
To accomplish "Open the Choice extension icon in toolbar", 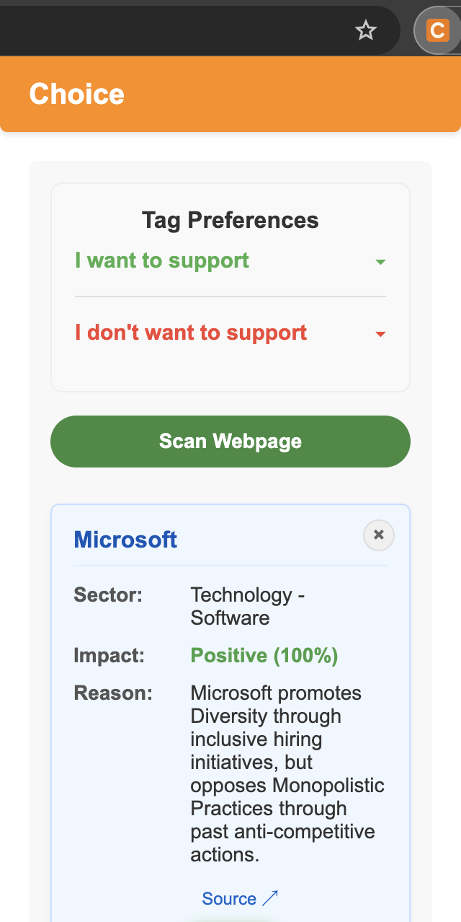I will pos(437,30).
